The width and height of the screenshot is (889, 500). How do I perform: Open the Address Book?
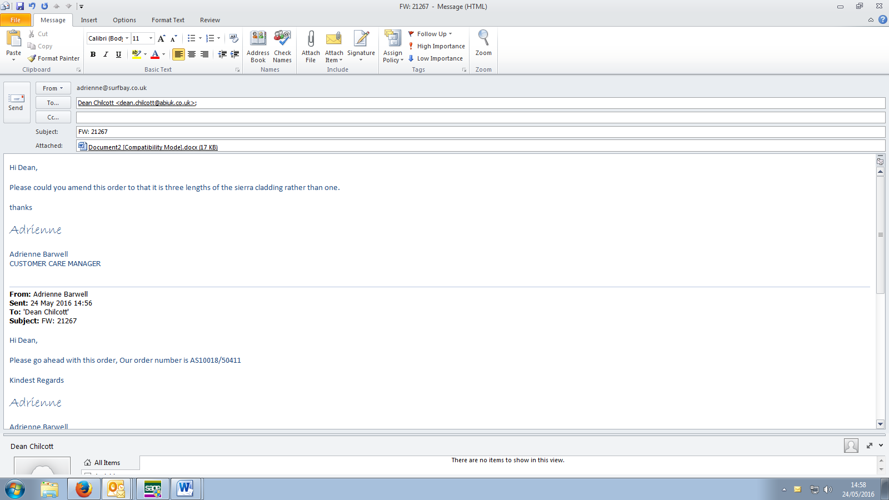258,39
